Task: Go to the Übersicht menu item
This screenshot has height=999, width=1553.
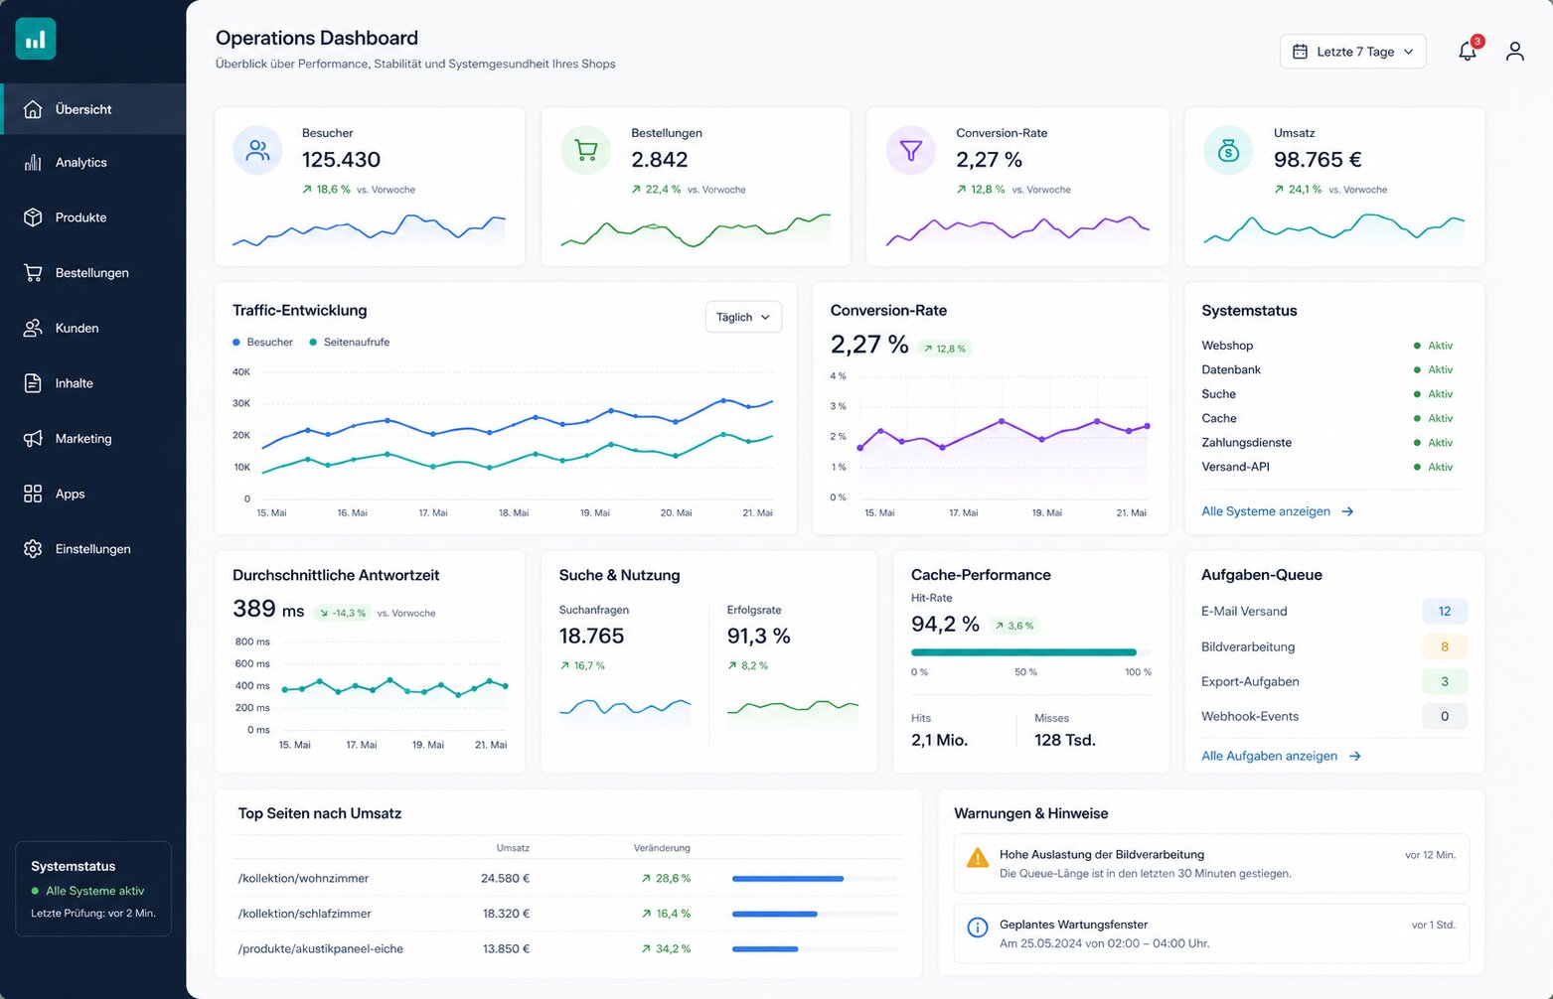Action: tap(93, 109)
